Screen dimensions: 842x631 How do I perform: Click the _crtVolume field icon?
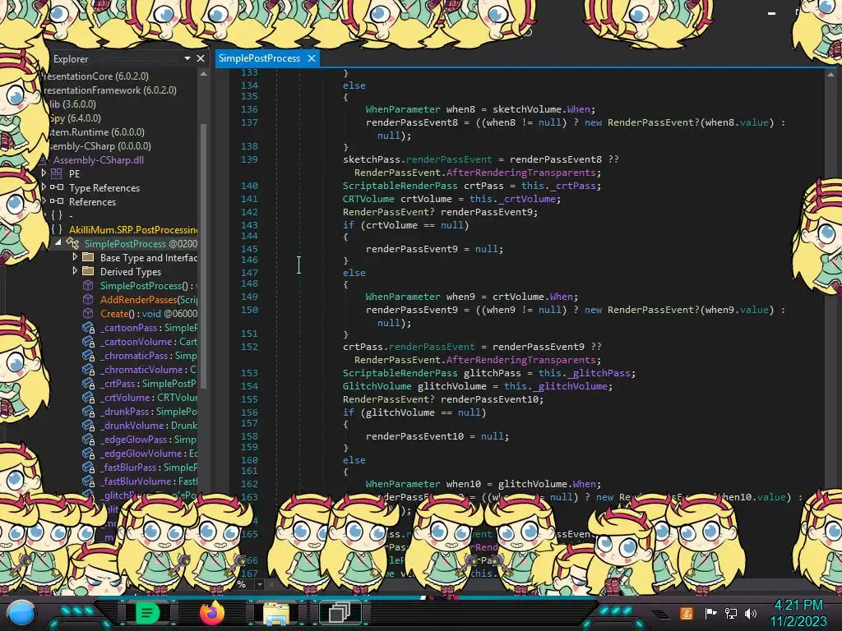coord(89,397)
